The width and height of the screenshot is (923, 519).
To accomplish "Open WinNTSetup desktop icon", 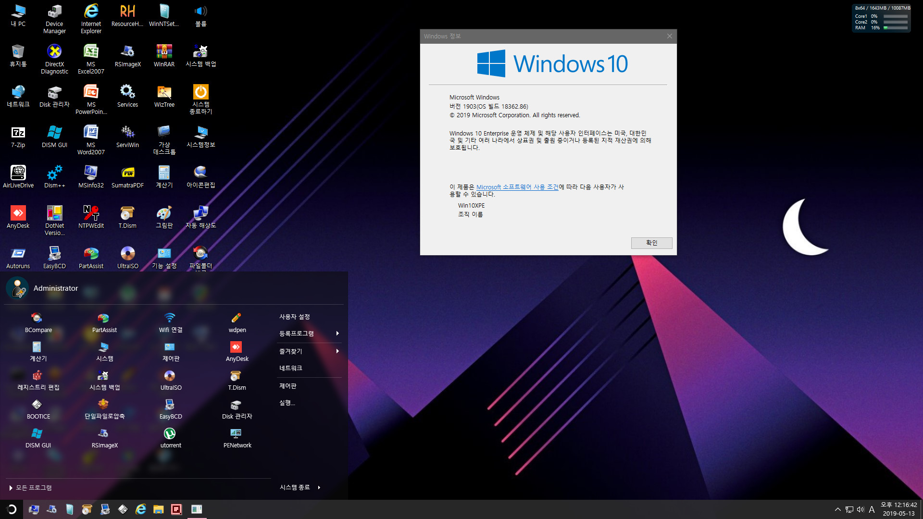I will [164, 15].
